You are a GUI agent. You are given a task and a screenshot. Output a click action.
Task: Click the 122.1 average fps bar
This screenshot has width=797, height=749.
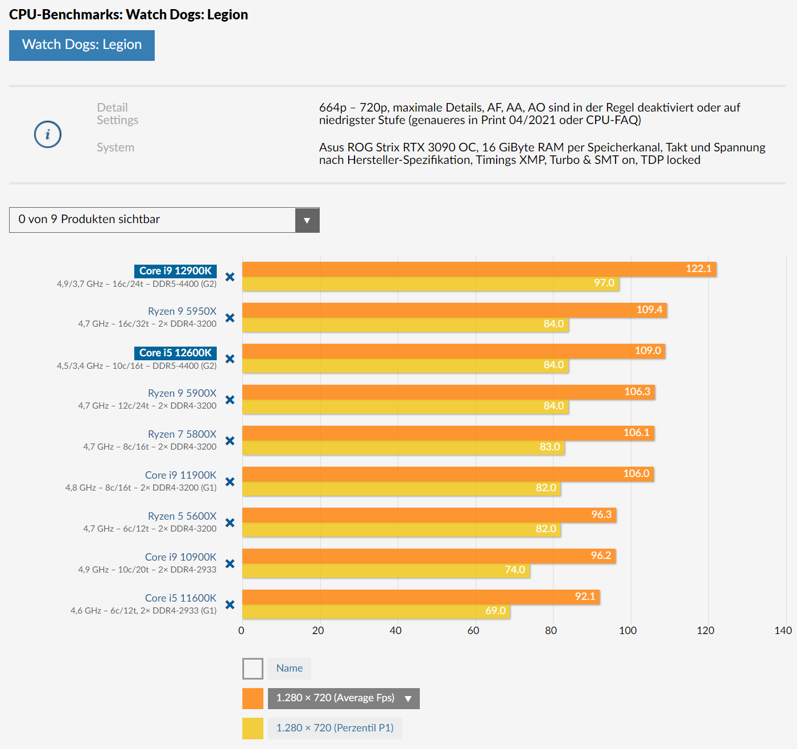click(x=480, y=269)
